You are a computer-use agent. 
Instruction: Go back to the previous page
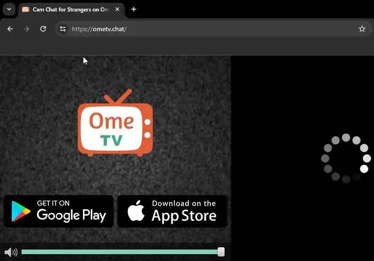(10, 29)
